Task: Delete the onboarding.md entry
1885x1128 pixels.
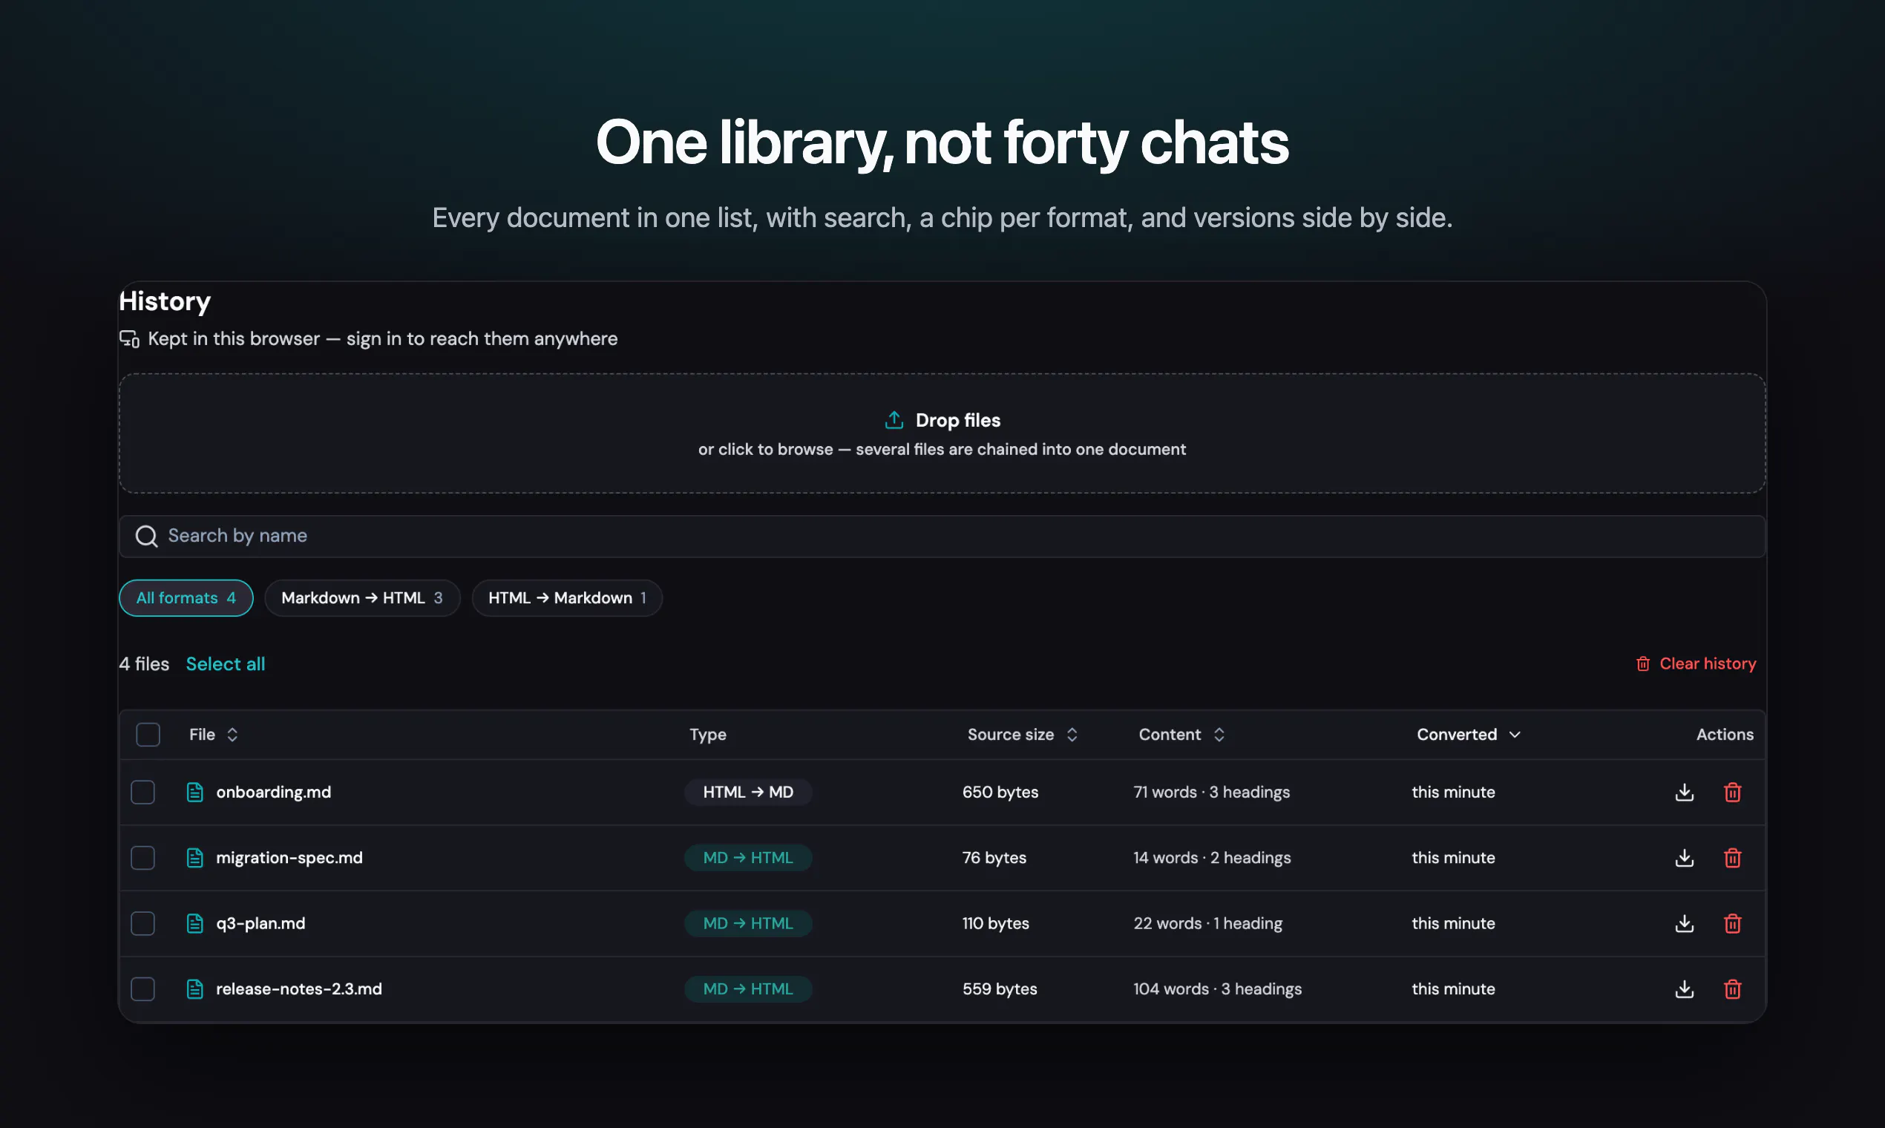Action: point(1732,792)
